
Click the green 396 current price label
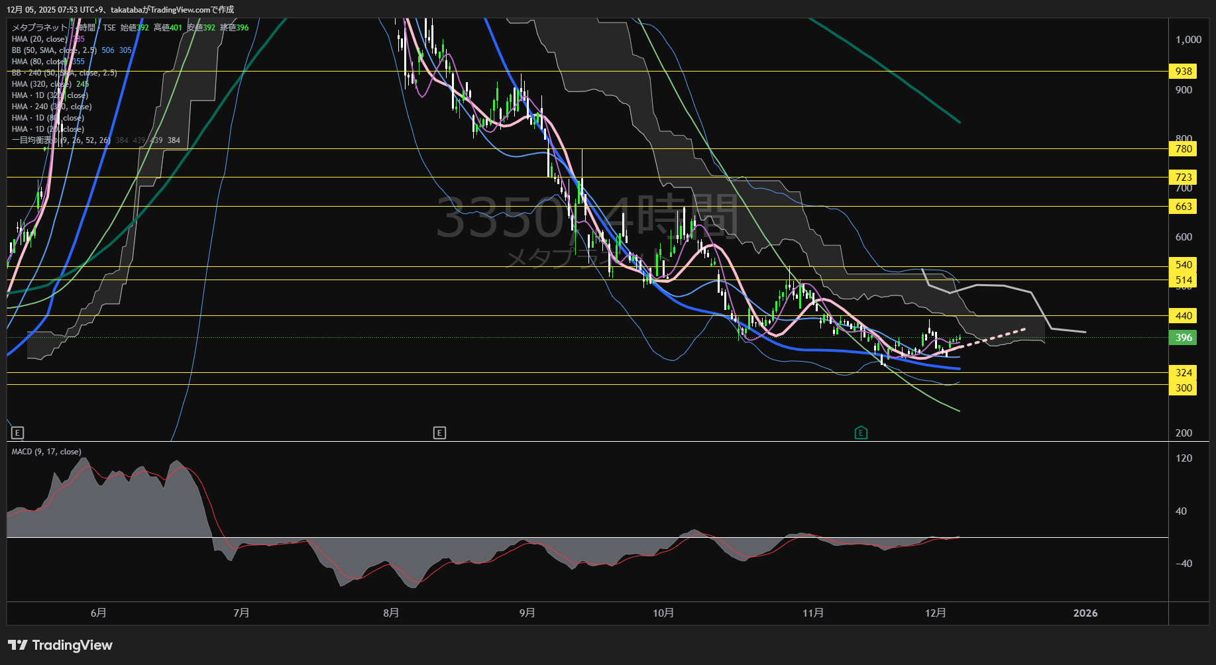point(1183,338)
